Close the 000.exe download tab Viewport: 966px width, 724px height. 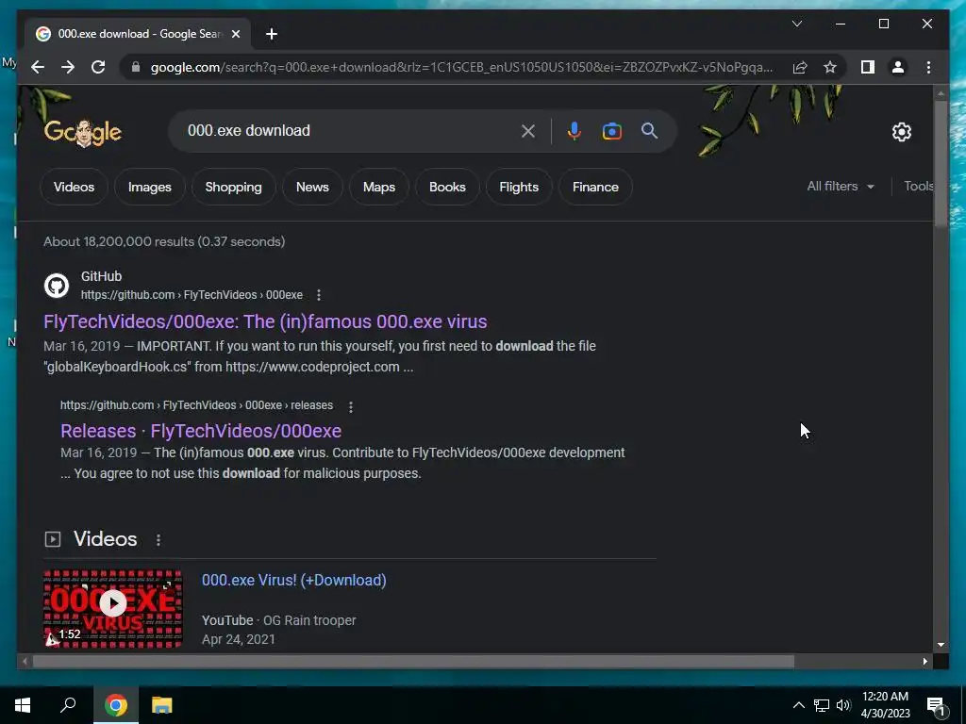pos(235,34)
